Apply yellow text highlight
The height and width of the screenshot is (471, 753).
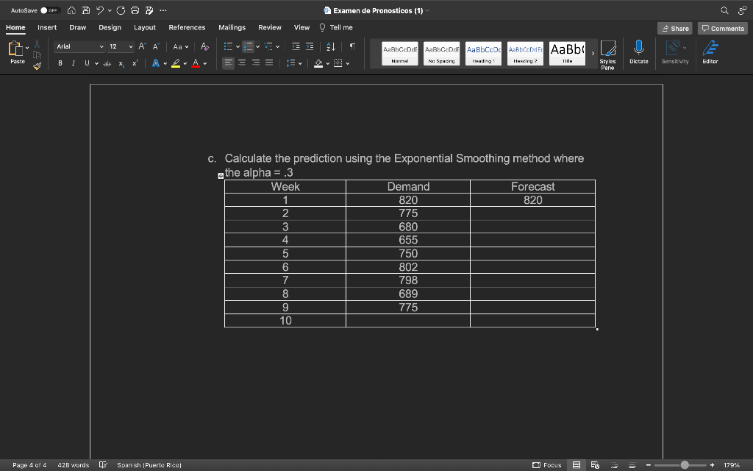[176, 63]
